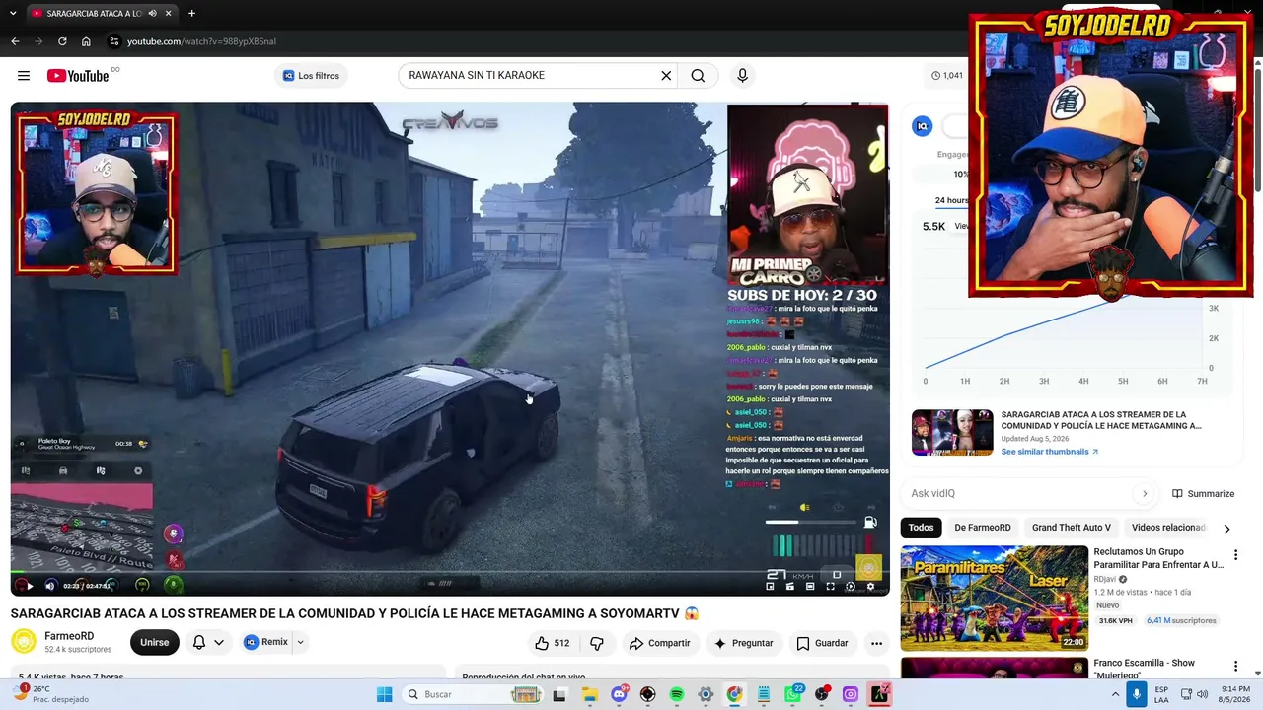This screenshot has width=1263, height=710.
Task: Share the video via Compartir
Action: pos(659,643)
